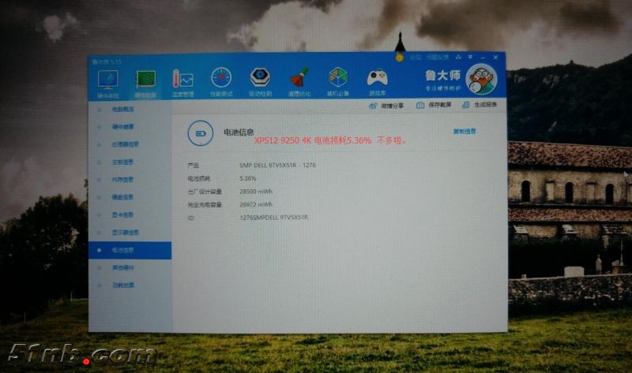Viewport: 632px width, 373px height.
Task: Minimize the 鲁大师 window
Action: point(483,57)
